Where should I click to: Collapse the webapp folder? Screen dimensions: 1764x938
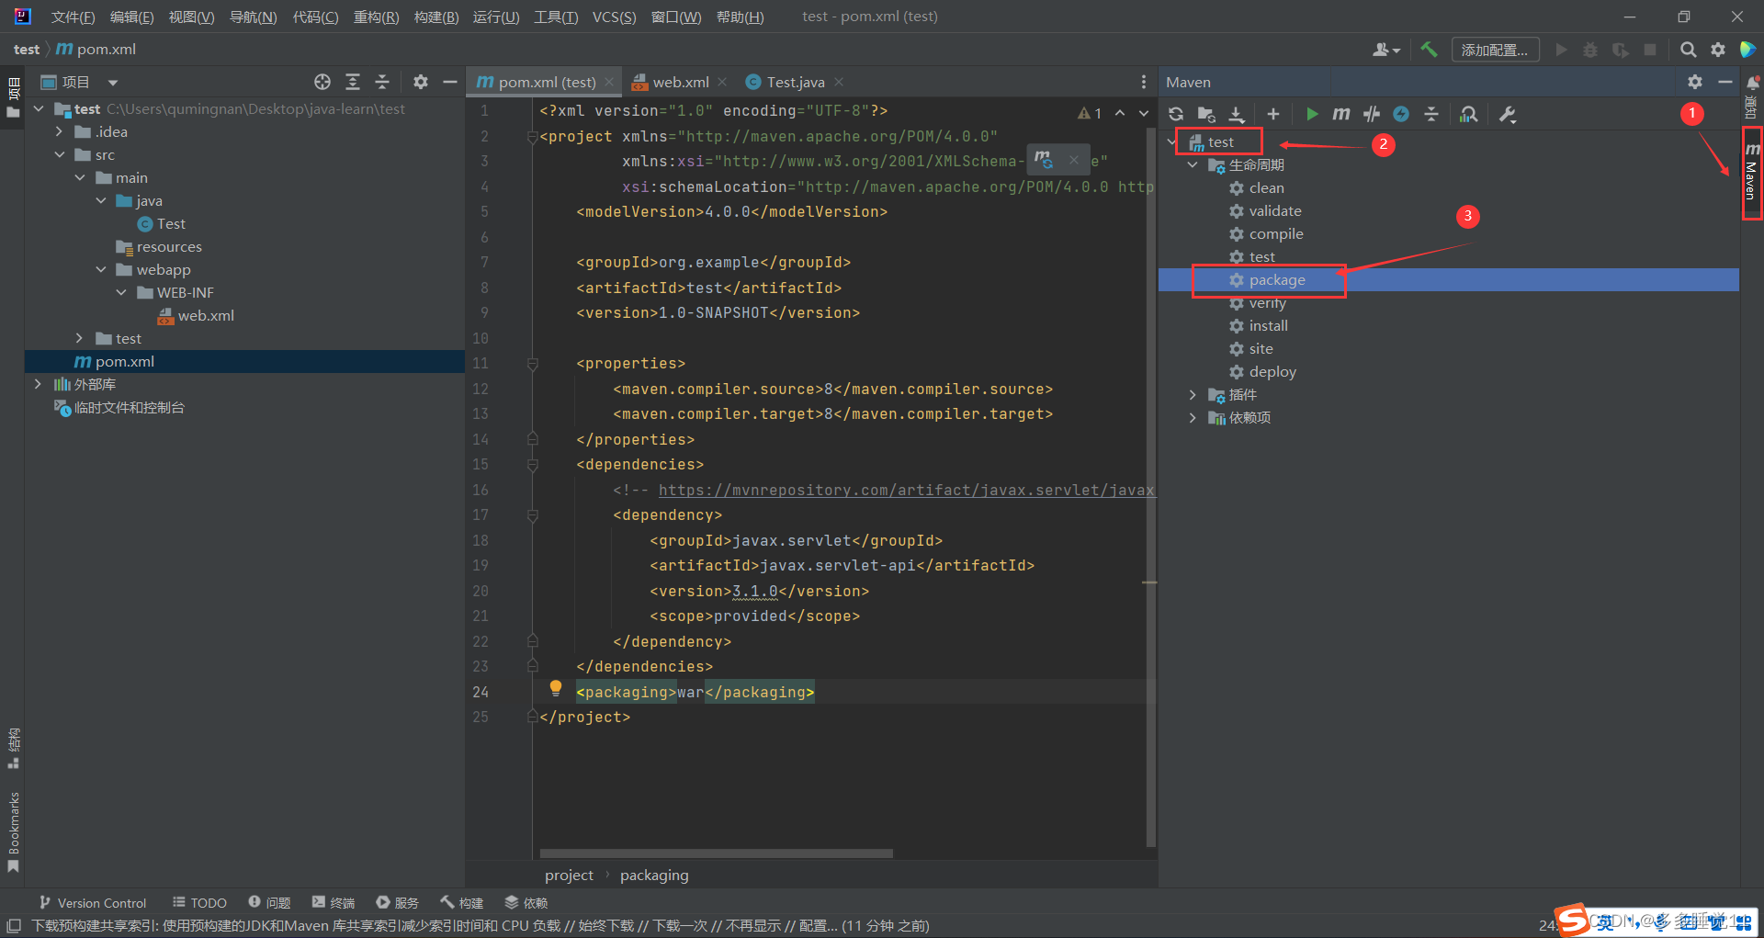101,269
